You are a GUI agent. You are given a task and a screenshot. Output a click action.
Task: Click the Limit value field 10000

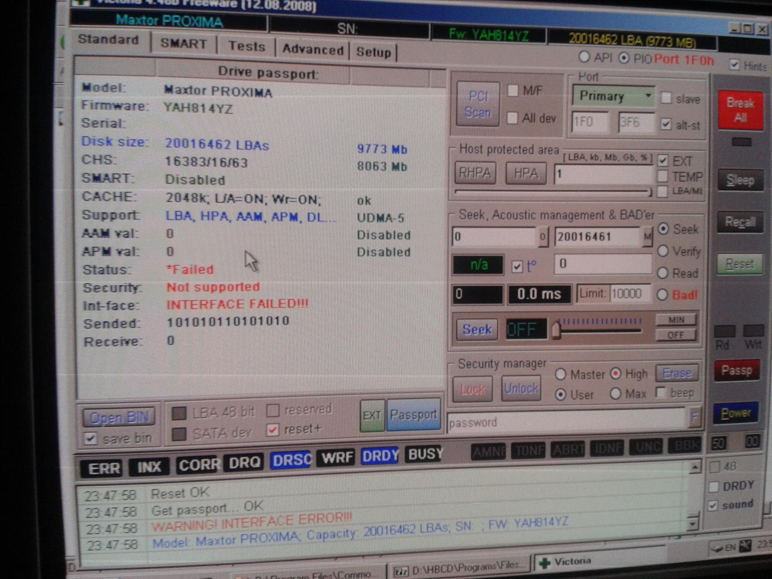tap(631, 293)
